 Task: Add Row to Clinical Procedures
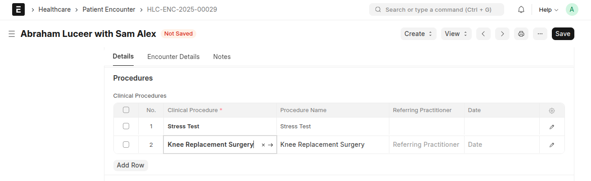click(131, 165)
